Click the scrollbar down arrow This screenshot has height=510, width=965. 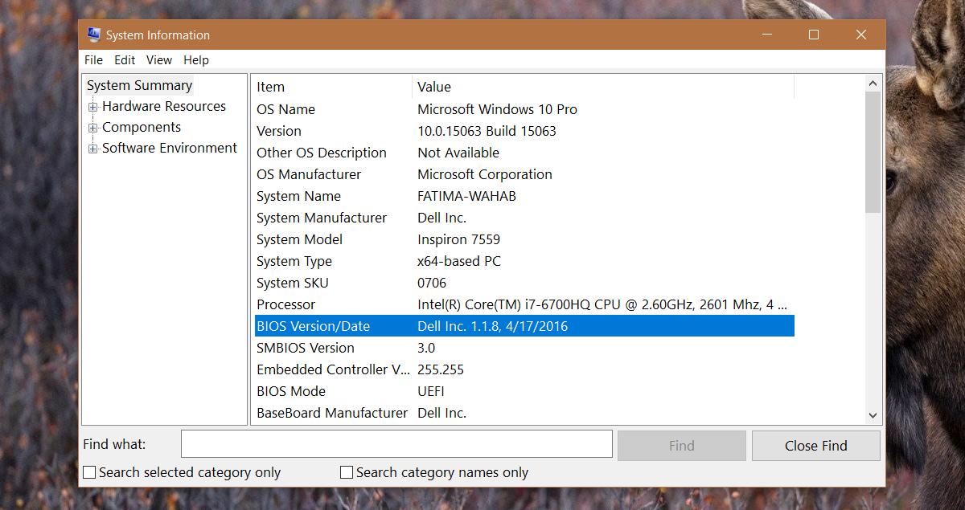coord(873,415)
